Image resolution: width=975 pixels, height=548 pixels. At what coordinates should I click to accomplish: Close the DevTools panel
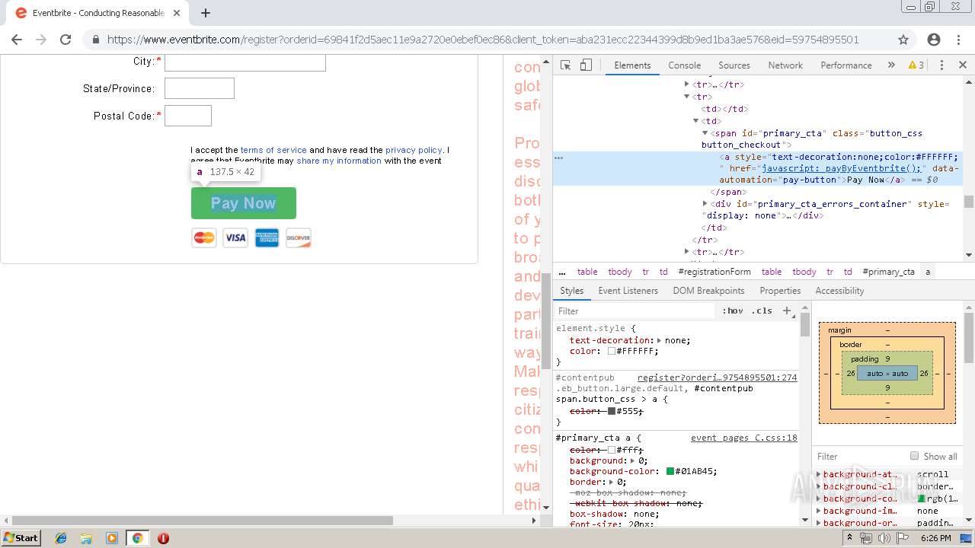tap(962, 65)
